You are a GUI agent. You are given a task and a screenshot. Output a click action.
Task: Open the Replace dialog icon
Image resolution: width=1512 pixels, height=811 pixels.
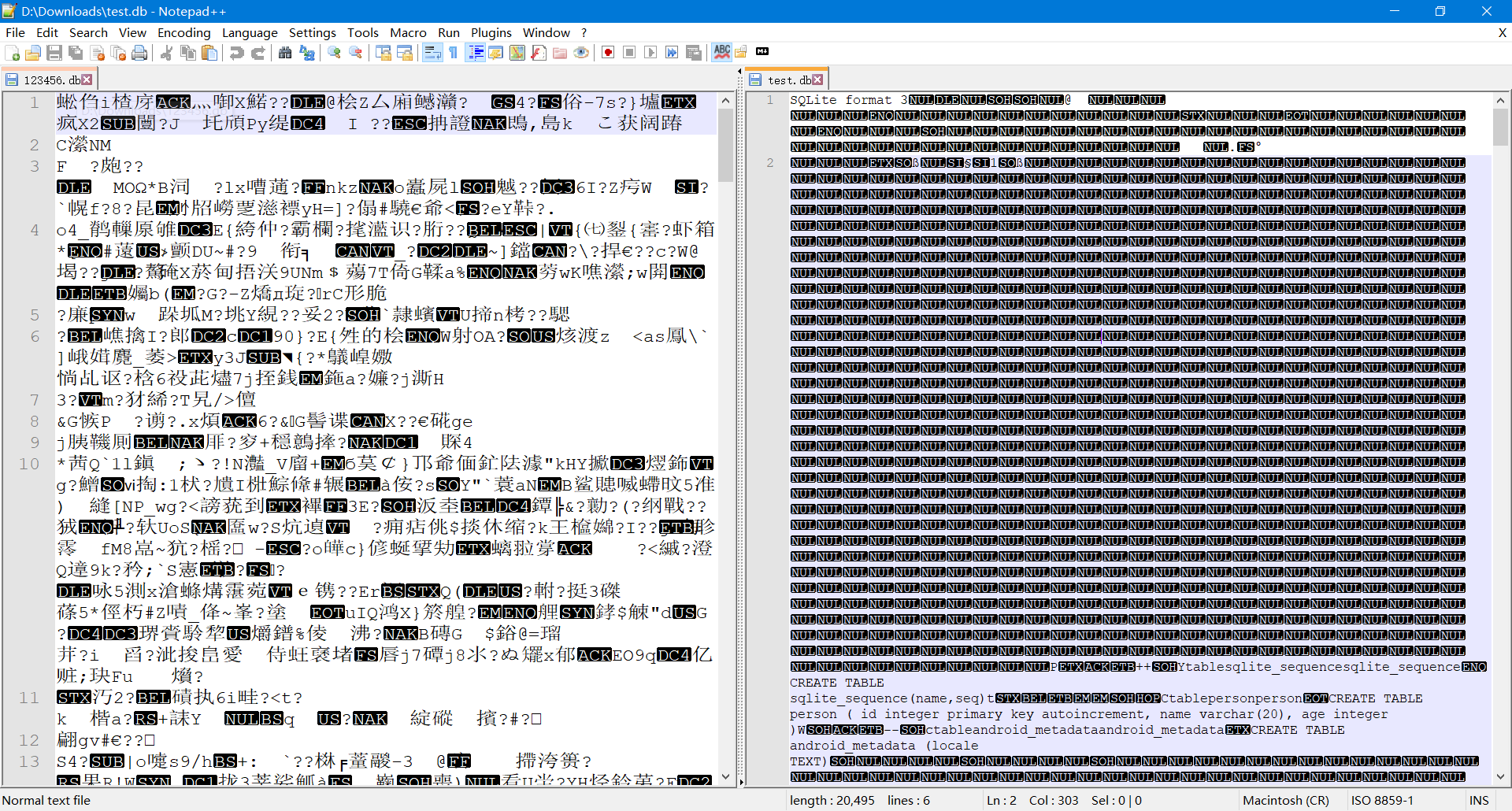coord(306,53)
